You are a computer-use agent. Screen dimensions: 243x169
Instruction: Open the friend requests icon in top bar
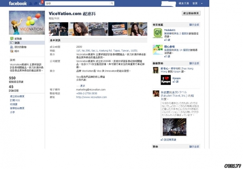click(x=31, y=3)
